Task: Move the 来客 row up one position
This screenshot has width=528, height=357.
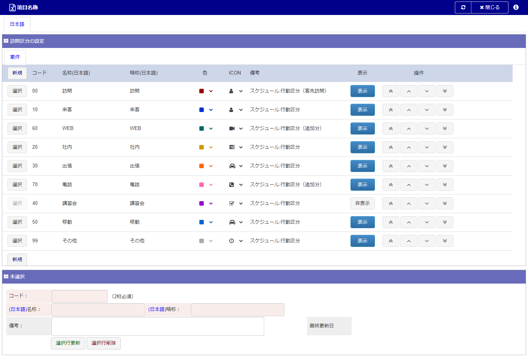Action: coord(409,110)
